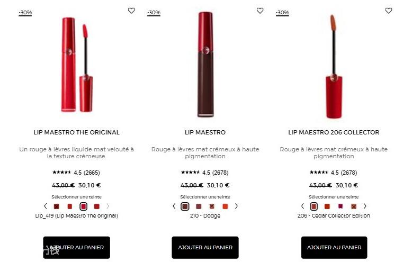Choose the crossed-out dark swatch for The Original
The width and height of the screenshot is (412, 262).
pyautogui.click(x=57, y=206)
